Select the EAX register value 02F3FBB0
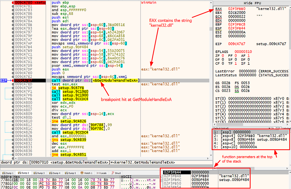The width and height of the screenshot is (291, 189). (x=237, y=9)
